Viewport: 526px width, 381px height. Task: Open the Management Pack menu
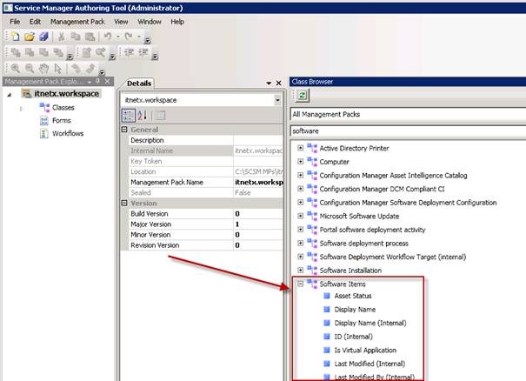pyautogui.click(x=77, y=21)
